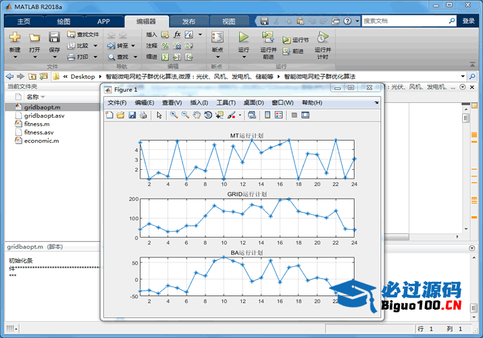483x338 pixels.
Task: Click the Zoom In tool in Figure toolbar
Action: 174,115
